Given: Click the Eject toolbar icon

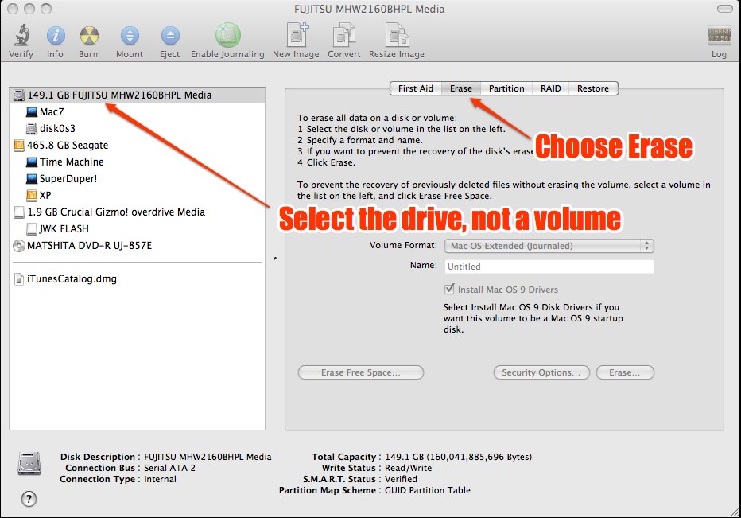Looking at the screenshot, I should 170,36.
